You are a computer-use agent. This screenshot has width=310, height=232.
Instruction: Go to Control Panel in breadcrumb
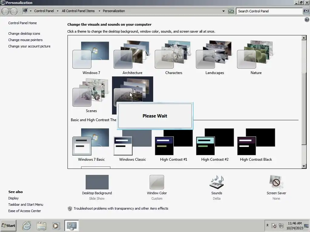(x=44, y=11)
